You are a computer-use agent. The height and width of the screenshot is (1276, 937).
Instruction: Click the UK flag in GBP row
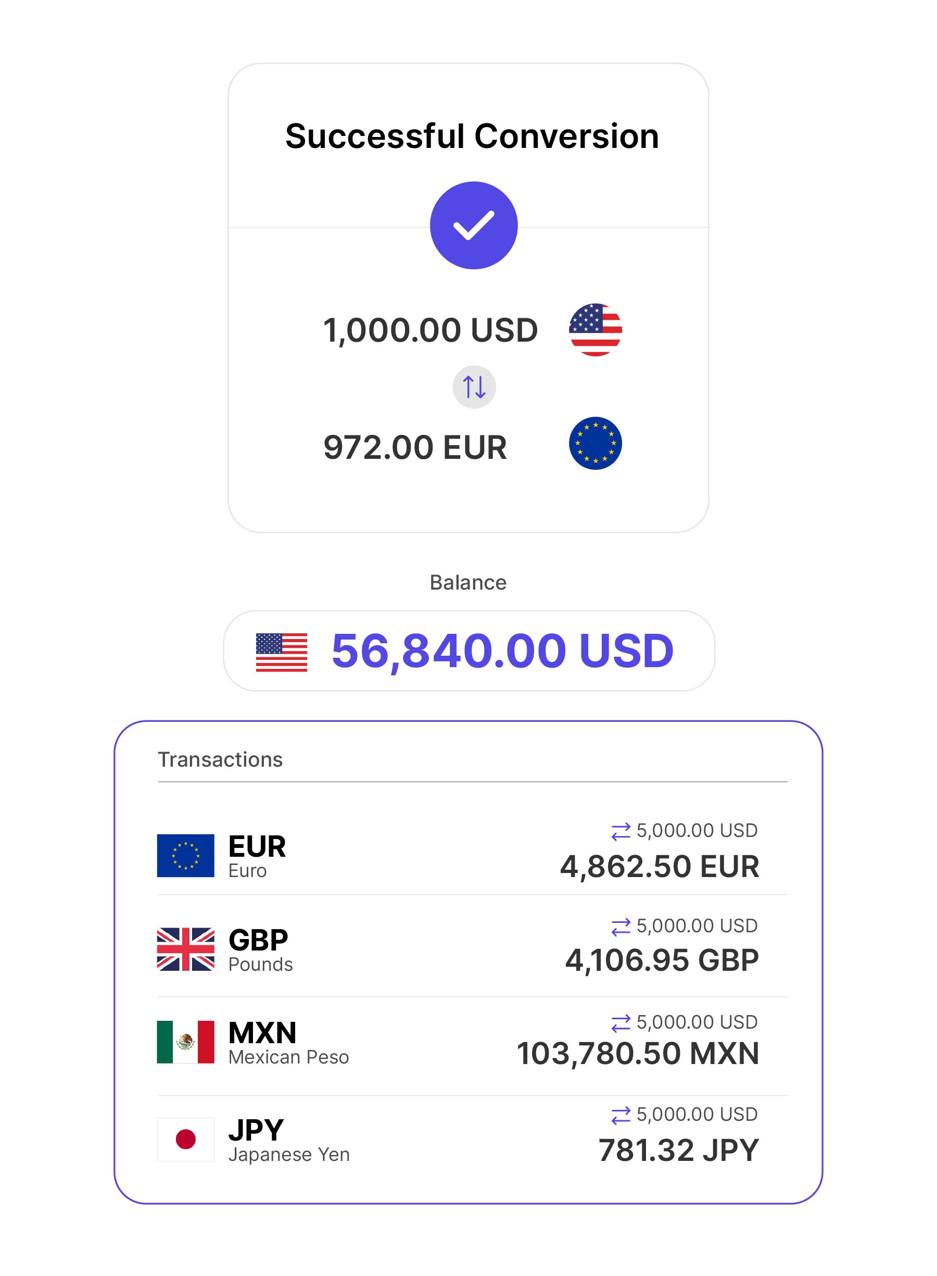click(x=185, y=949)
